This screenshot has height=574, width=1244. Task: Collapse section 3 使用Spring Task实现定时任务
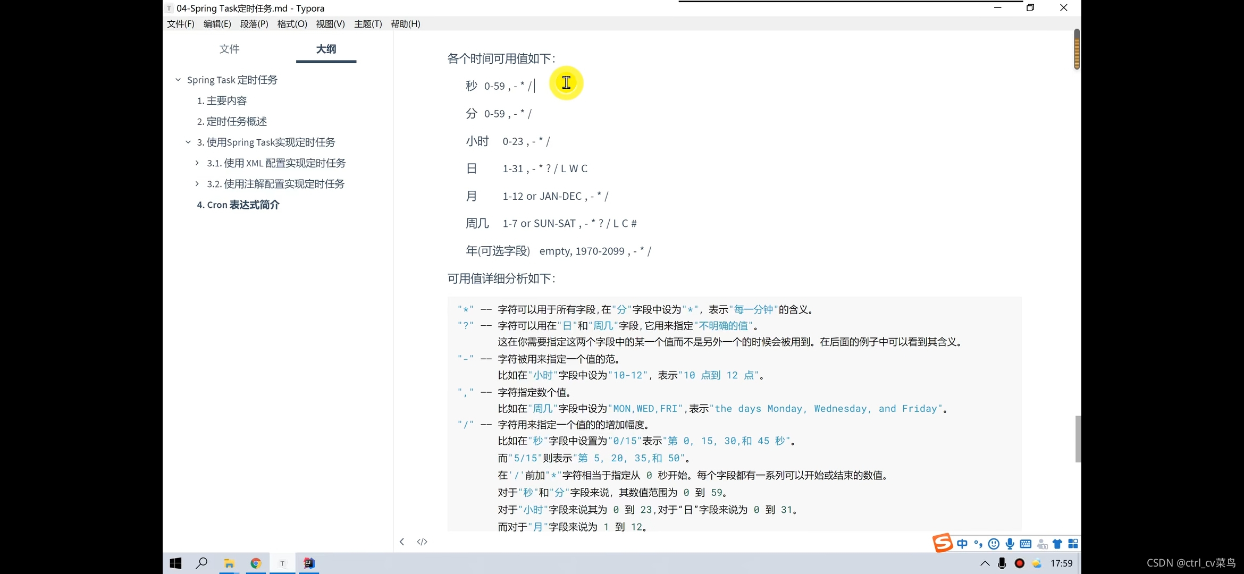click(188, 142)
